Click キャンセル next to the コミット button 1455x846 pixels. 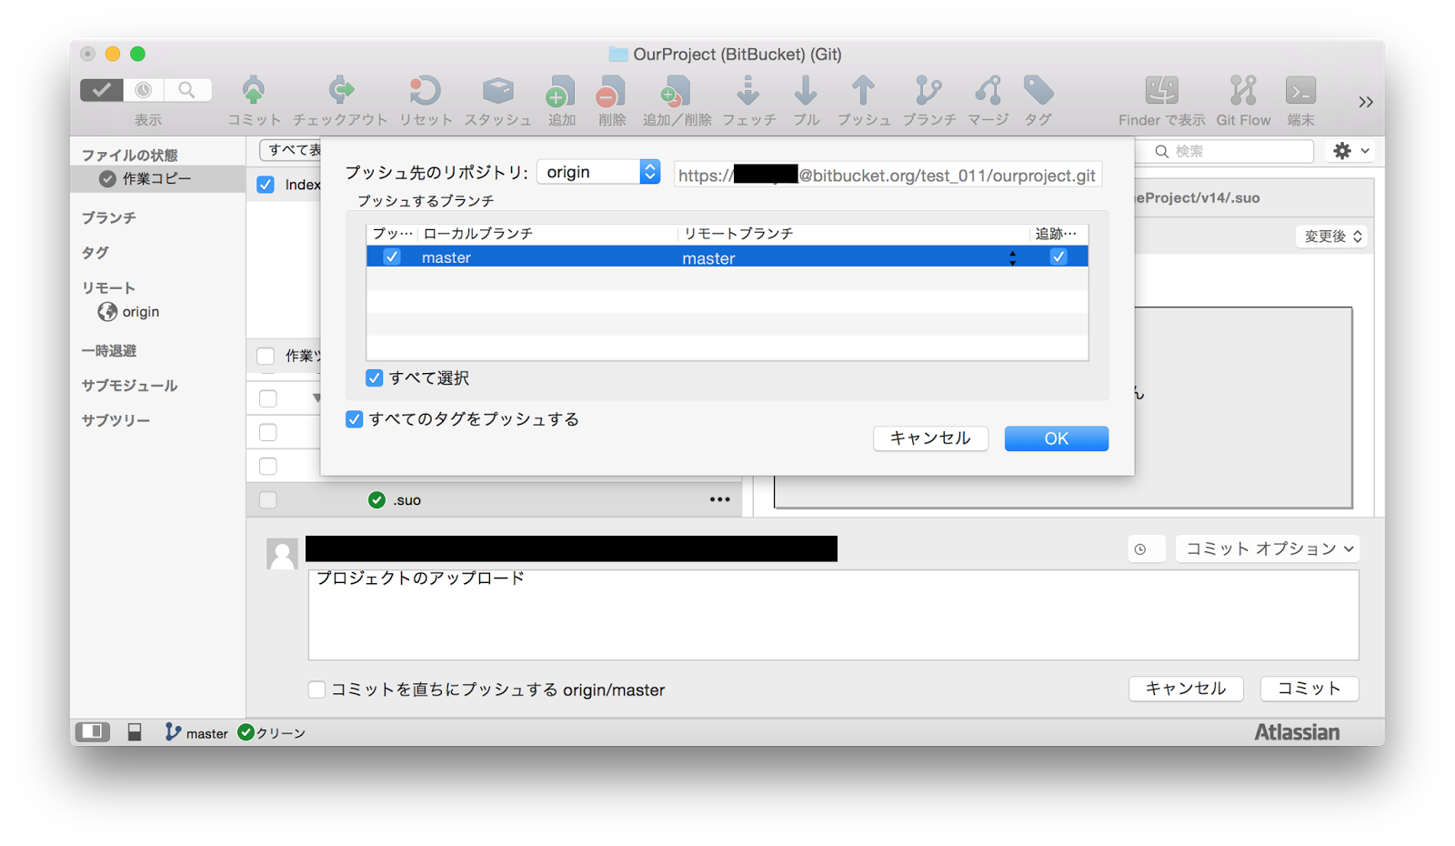(1185, 689)
